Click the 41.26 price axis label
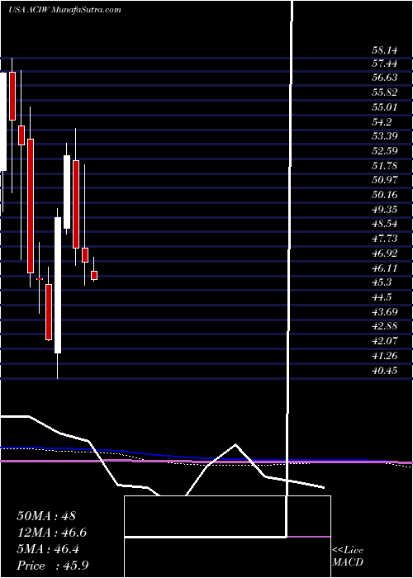The image size is (413, 578). pos(385,356)
